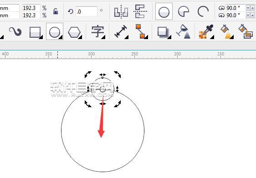The width and height of the screenshot is (256, 178).
Task: Open Ellipse tool flyout triangle
Action: 61,37
